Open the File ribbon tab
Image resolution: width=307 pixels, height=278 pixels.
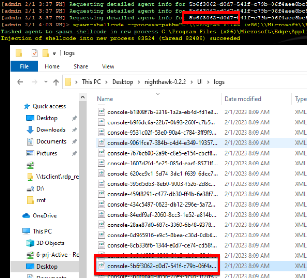(25, 67)
